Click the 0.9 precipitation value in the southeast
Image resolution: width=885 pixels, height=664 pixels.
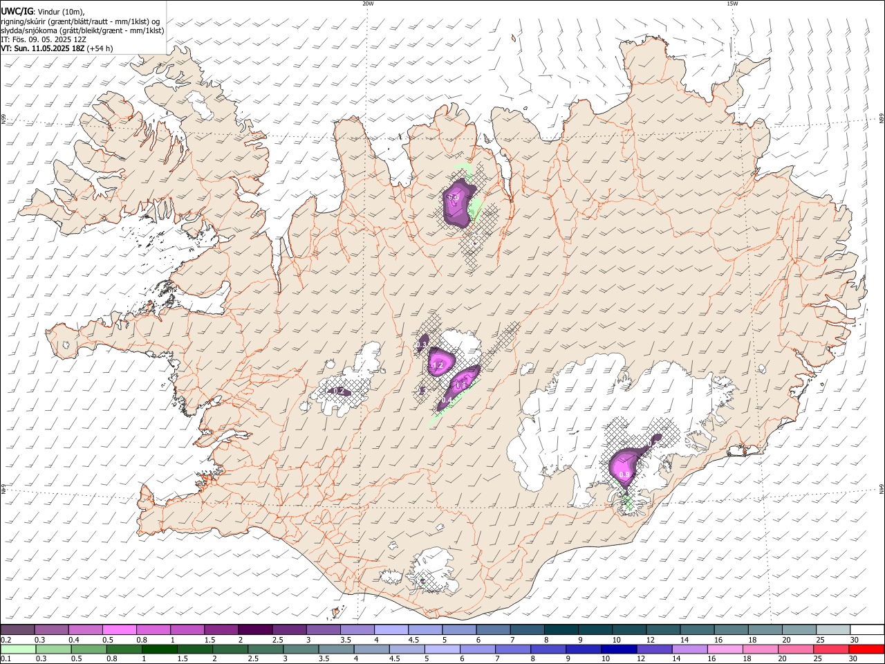pyautogui.click(x=624, y=475)
